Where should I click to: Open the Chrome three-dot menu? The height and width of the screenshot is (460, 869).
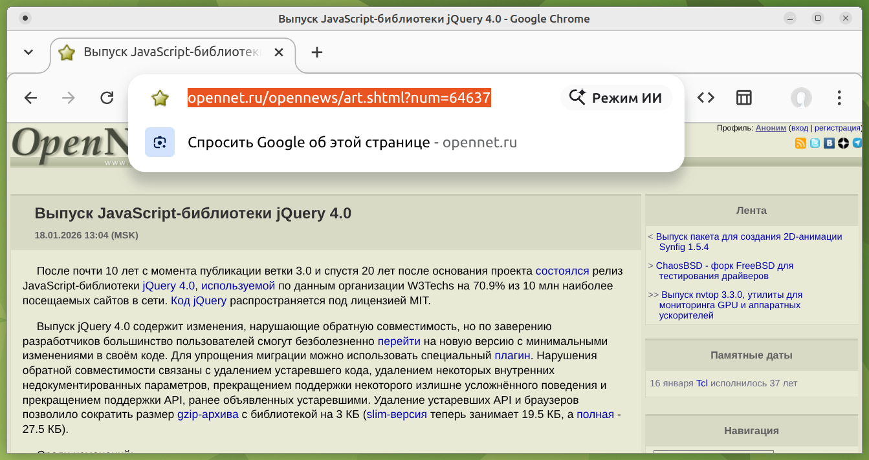tap(839, 98)
